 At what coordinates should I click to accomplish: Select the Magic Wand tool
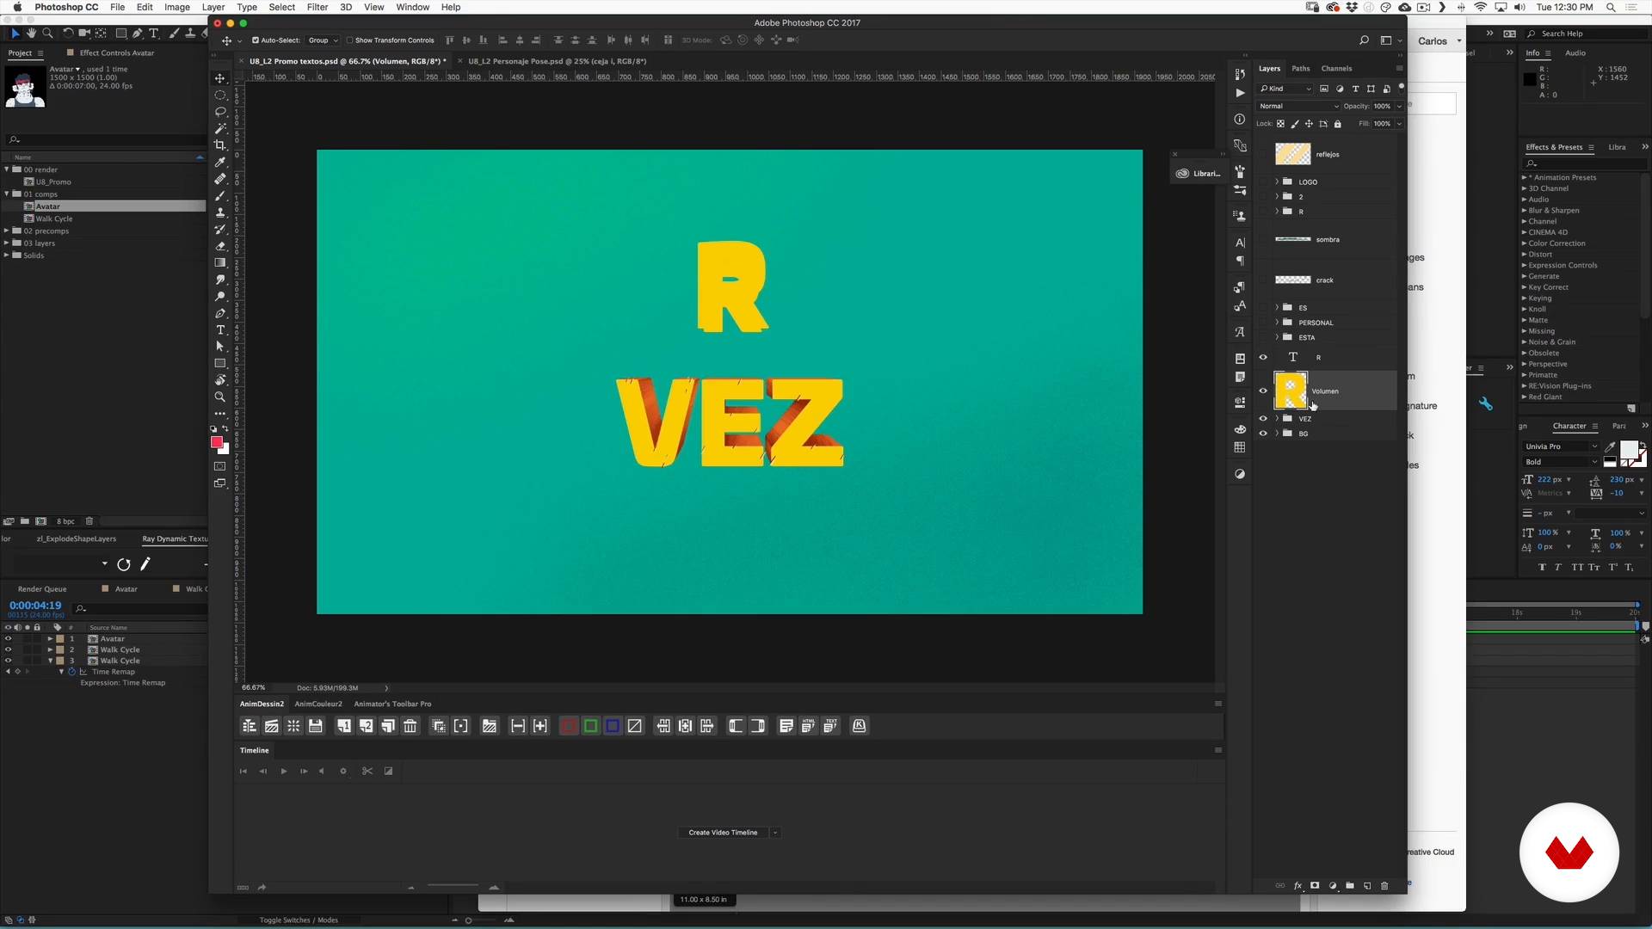coord(220,128)
